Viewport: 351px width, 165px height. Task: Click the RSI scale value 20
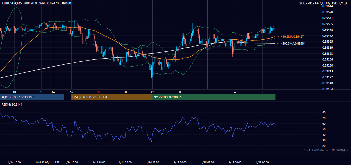click(x=324, y=146)
